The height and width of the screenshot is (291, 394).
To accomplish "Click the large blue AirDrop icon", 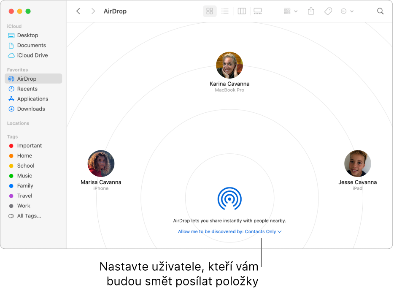I will (229, 199).
